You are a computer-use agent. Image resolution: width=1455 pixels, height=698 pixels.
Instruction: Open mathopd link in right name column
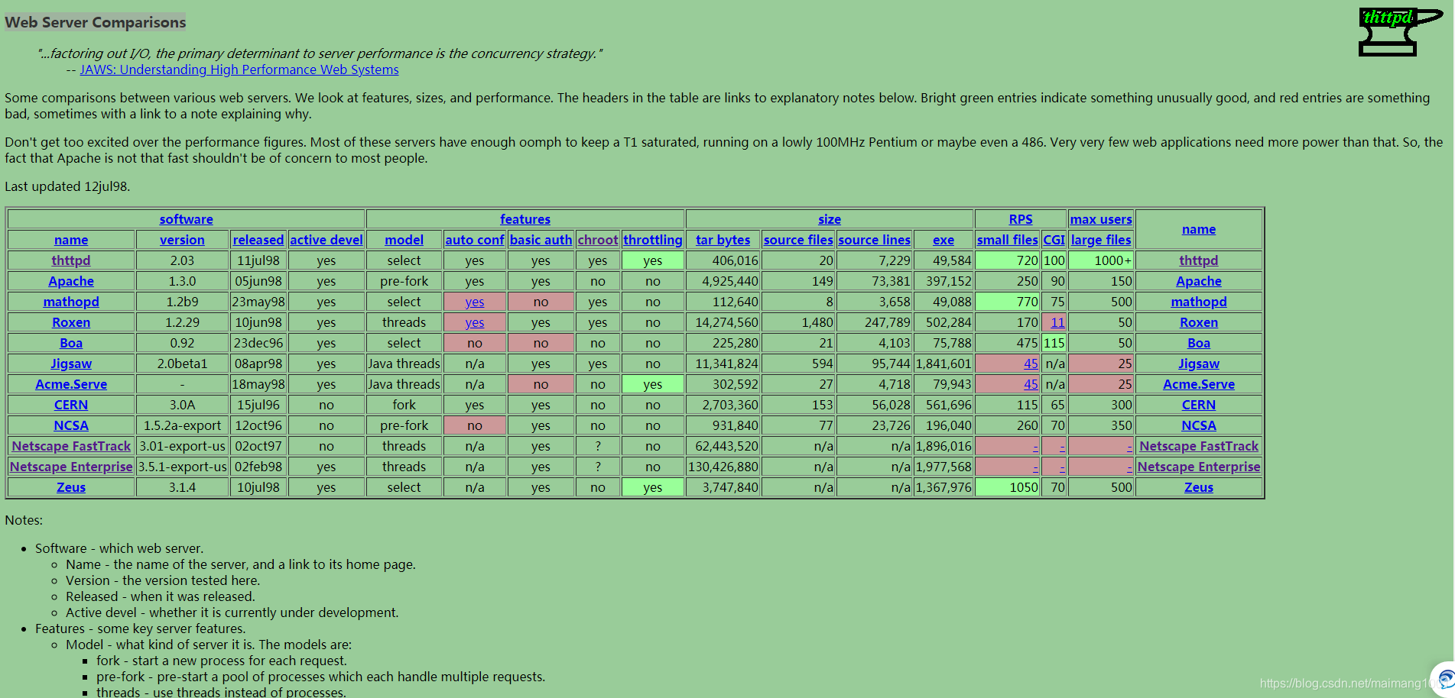point(1199,302)
